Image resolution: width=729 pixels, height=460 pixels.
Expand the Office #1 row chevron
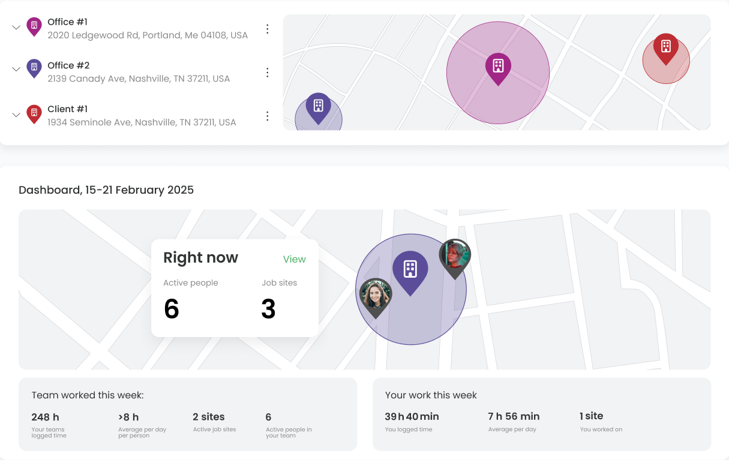coord(16,28)
